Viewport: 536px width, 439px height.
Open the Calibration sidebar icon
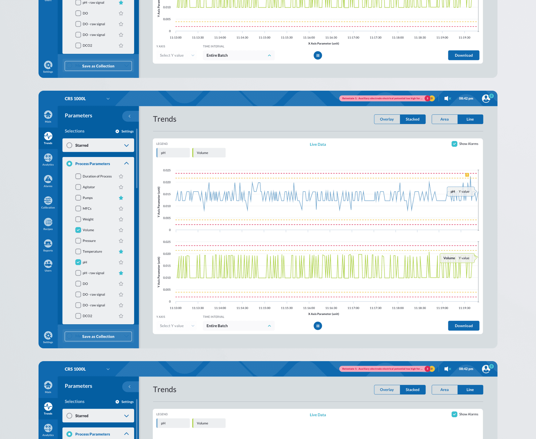pos(48,203)
